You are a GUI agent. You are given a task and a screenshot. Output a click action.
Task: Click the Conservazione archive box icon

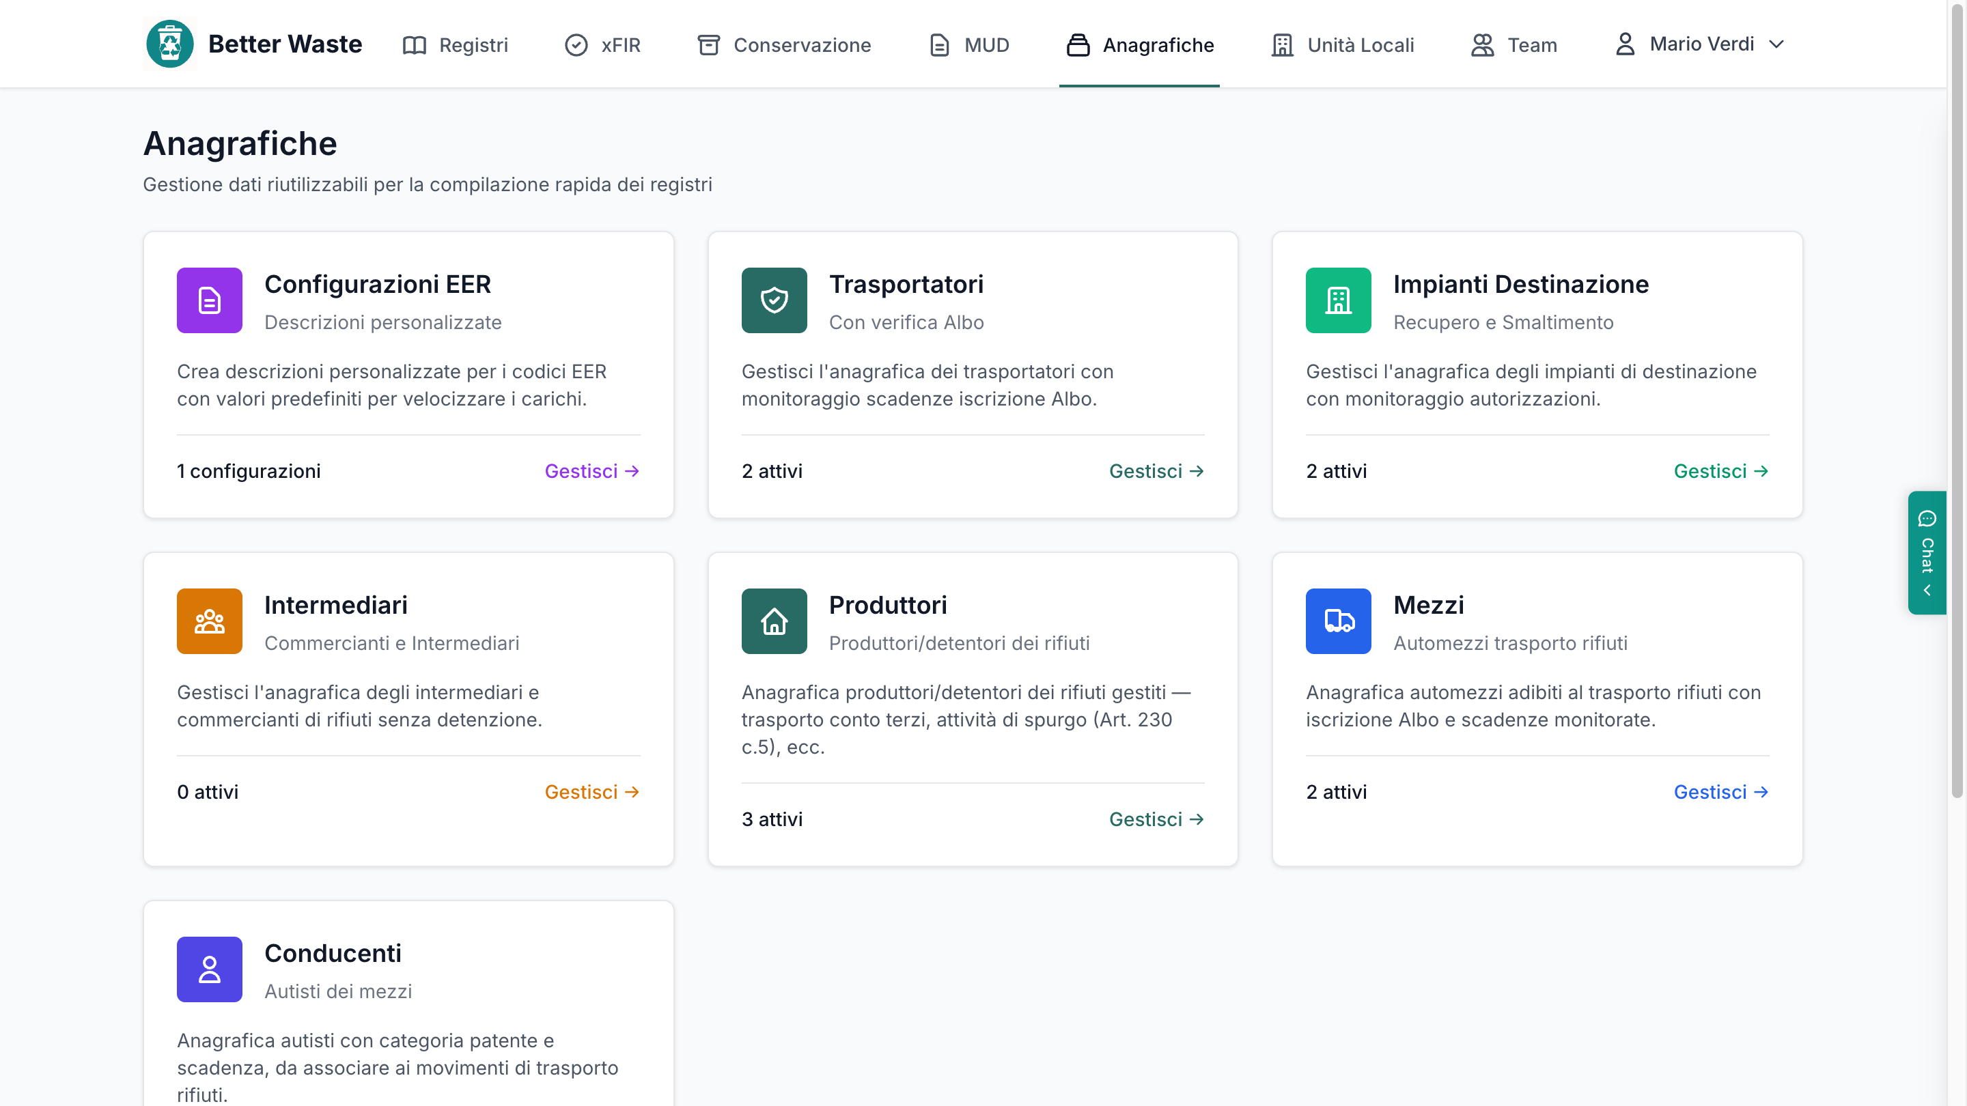(709, 45)
